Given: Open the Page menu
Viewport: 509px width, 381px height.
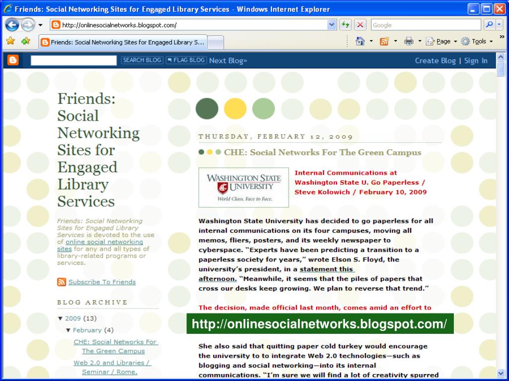Looking at the screenshot, I should coord(441,41).
